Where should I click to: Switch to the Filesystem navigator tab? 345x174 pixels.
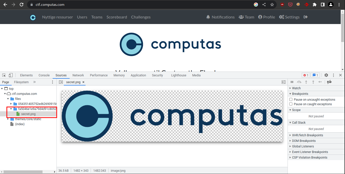(x=21, y=82)
